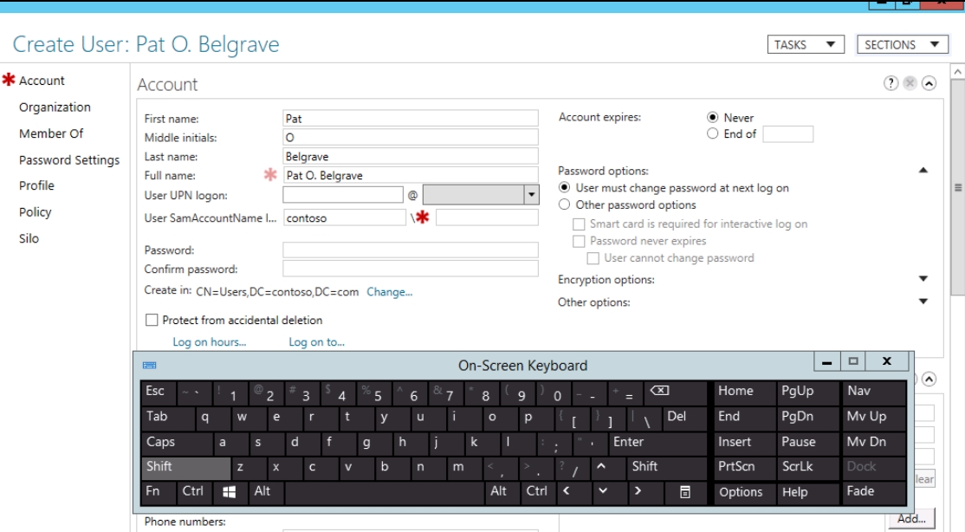Choose Other password options radio button
The height and width of the screenshot is (532, 965).
tap(565, 205)
